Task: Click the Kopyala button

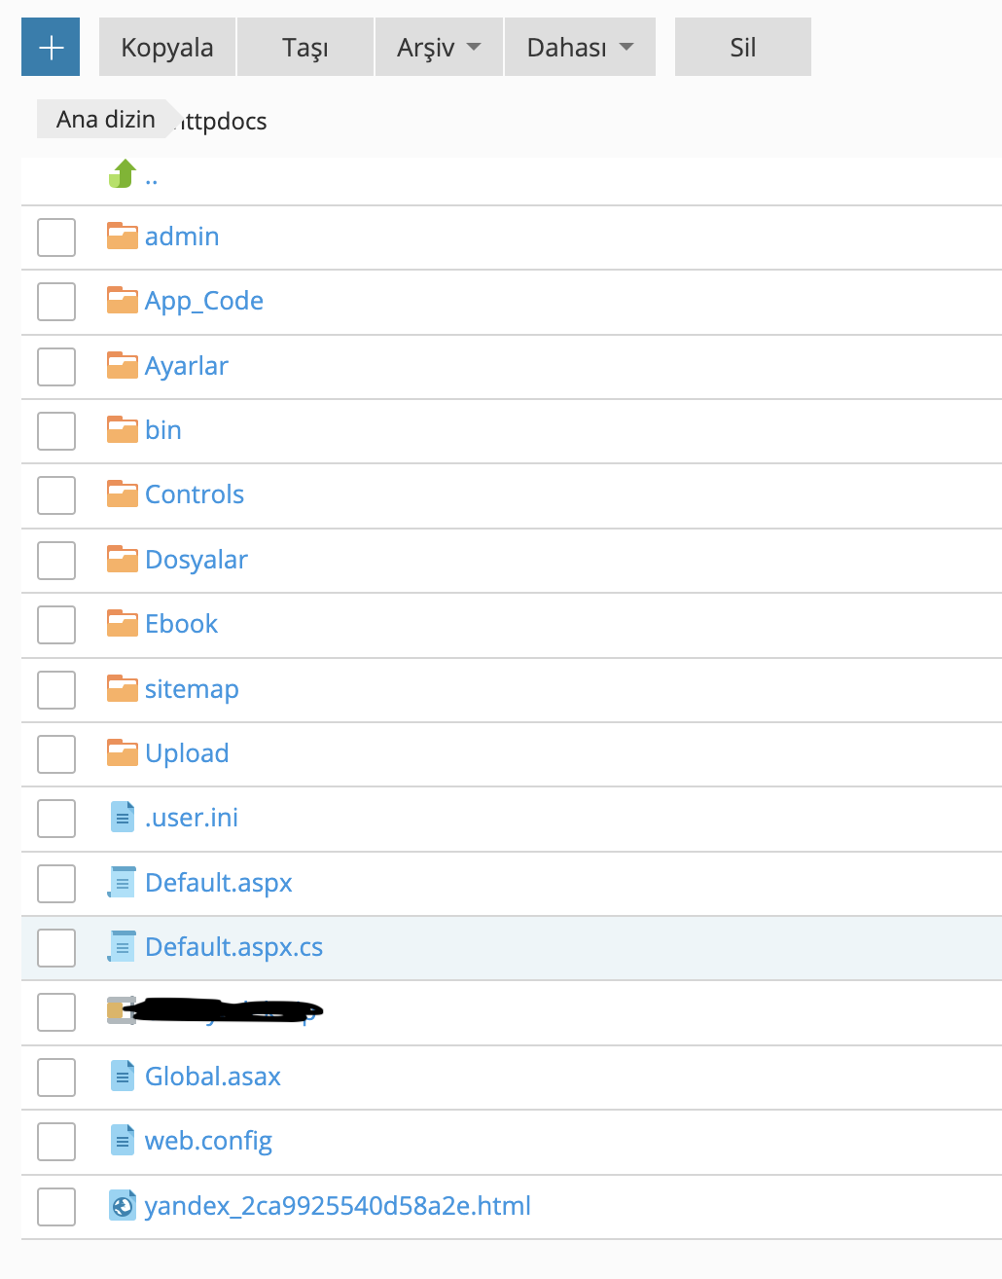Action: point(167,47)
